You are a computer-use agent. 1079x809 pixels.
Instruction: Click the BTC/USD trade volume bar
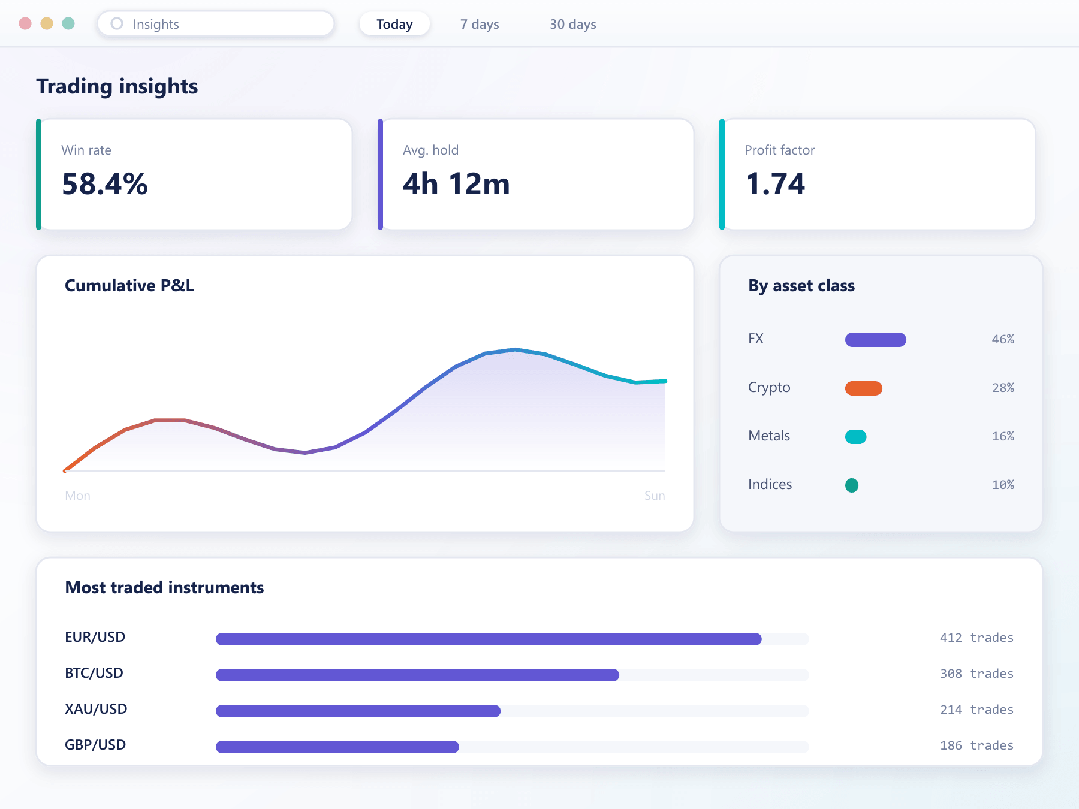tap(417, 675)
